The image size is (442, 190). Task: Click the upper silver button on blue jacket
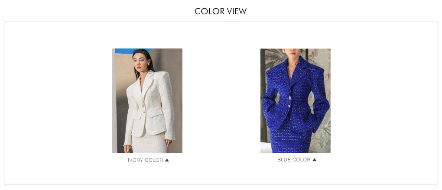[x=289, y=98]
